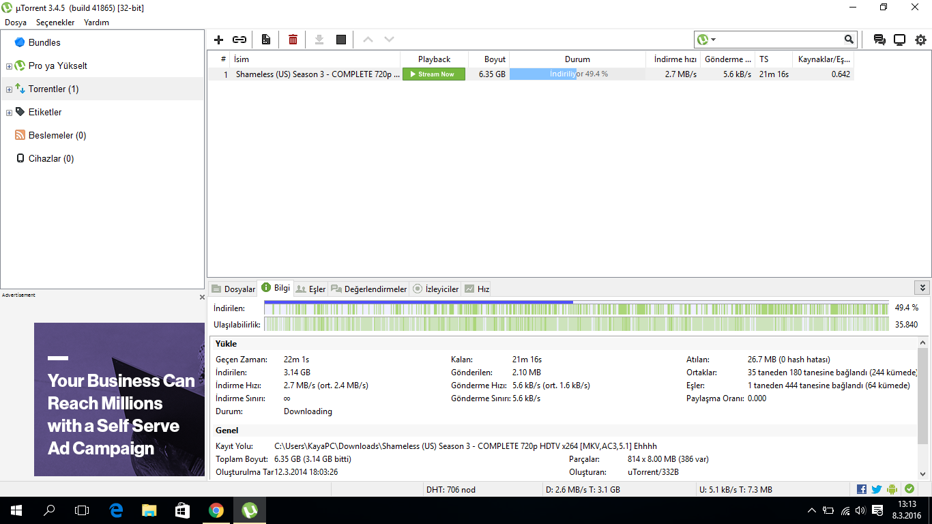The height and width of the screenshot is (524, 932).
Task: Sort by the TS column header
Action: click(774, 59)
